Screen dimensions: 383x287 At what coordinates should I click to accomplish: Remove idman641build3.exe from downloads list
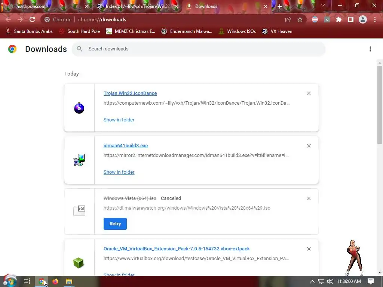tap(309, 146)
